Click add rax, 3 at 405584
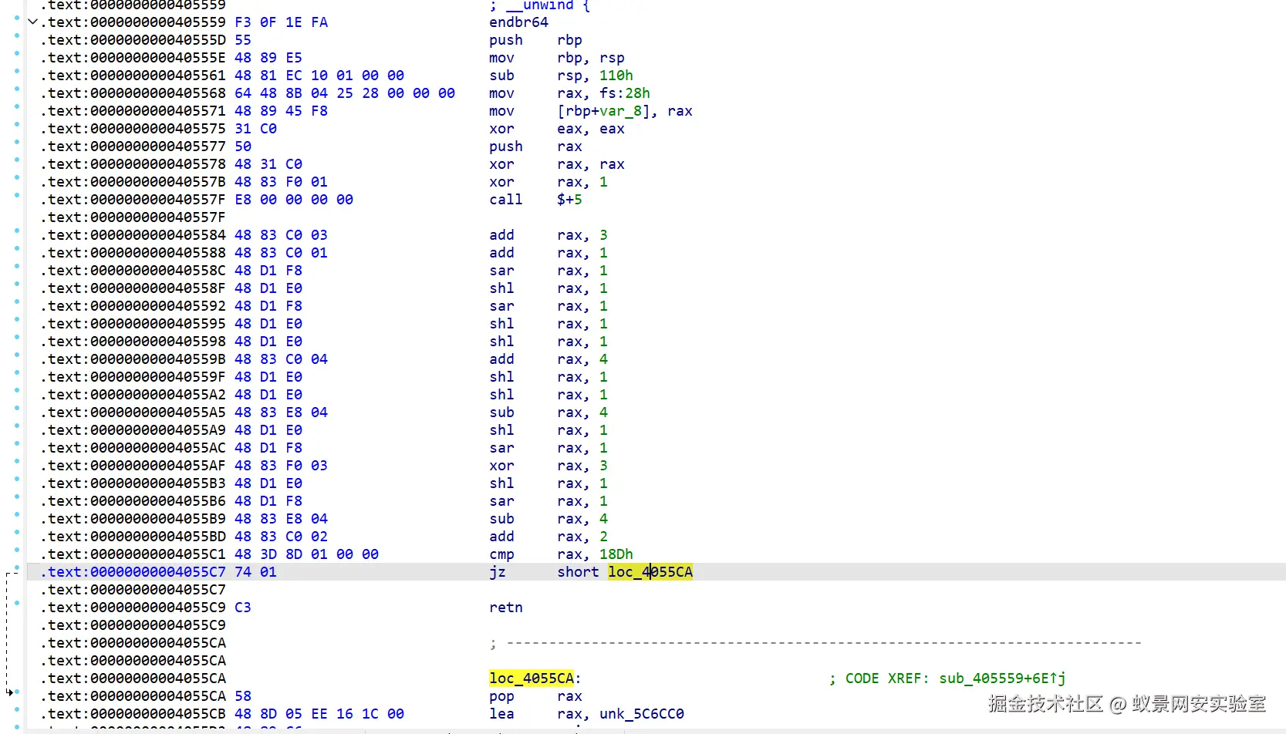This screenshot has width=1286, height=734. [548, 235]
